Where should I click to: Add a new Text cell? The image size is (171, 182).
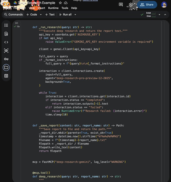50,15
